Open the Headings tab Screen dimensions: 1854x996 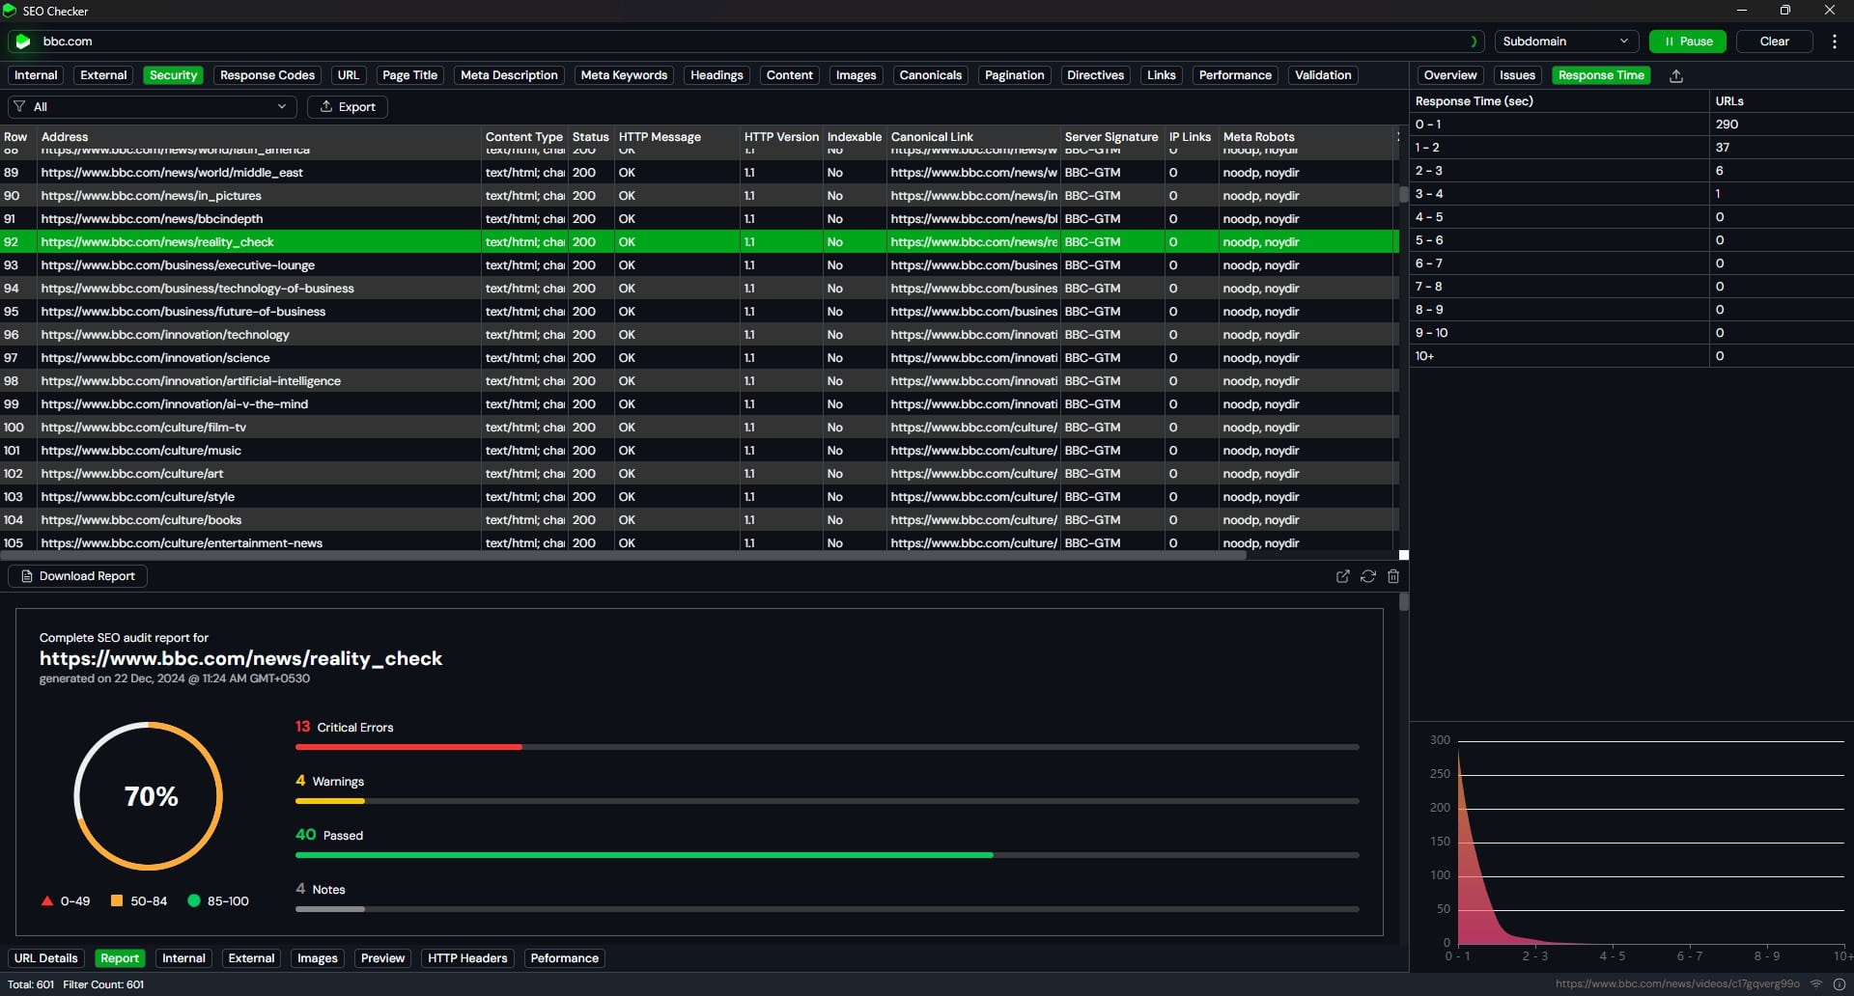click(716, 75)
